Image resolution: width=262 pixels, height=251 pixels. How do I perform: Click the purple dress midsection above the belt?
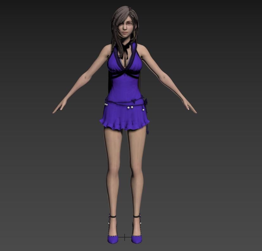[x=124, y=89]
